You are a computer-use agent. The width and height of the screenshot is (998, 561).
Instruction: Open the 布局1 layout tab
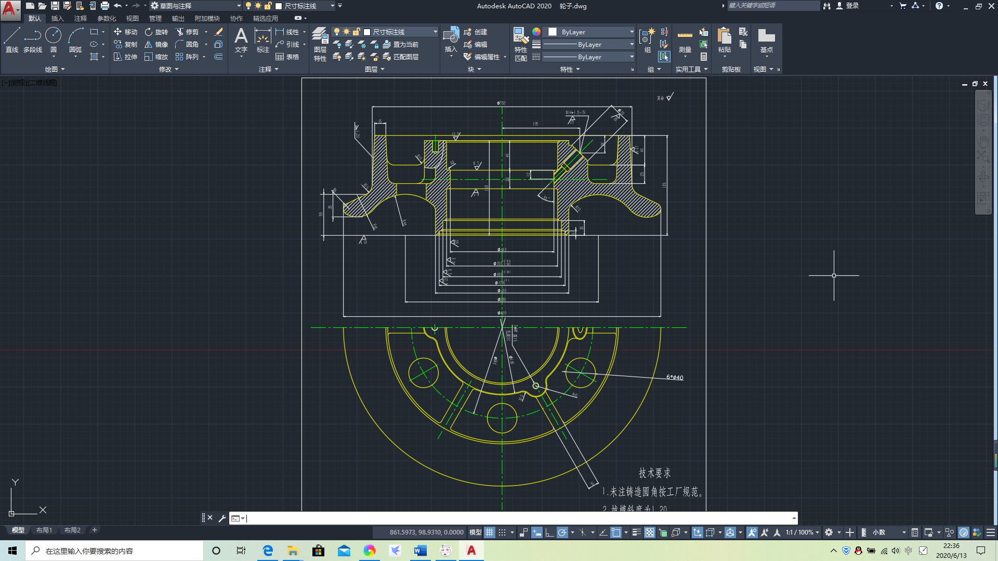click(x=44, y=530)
